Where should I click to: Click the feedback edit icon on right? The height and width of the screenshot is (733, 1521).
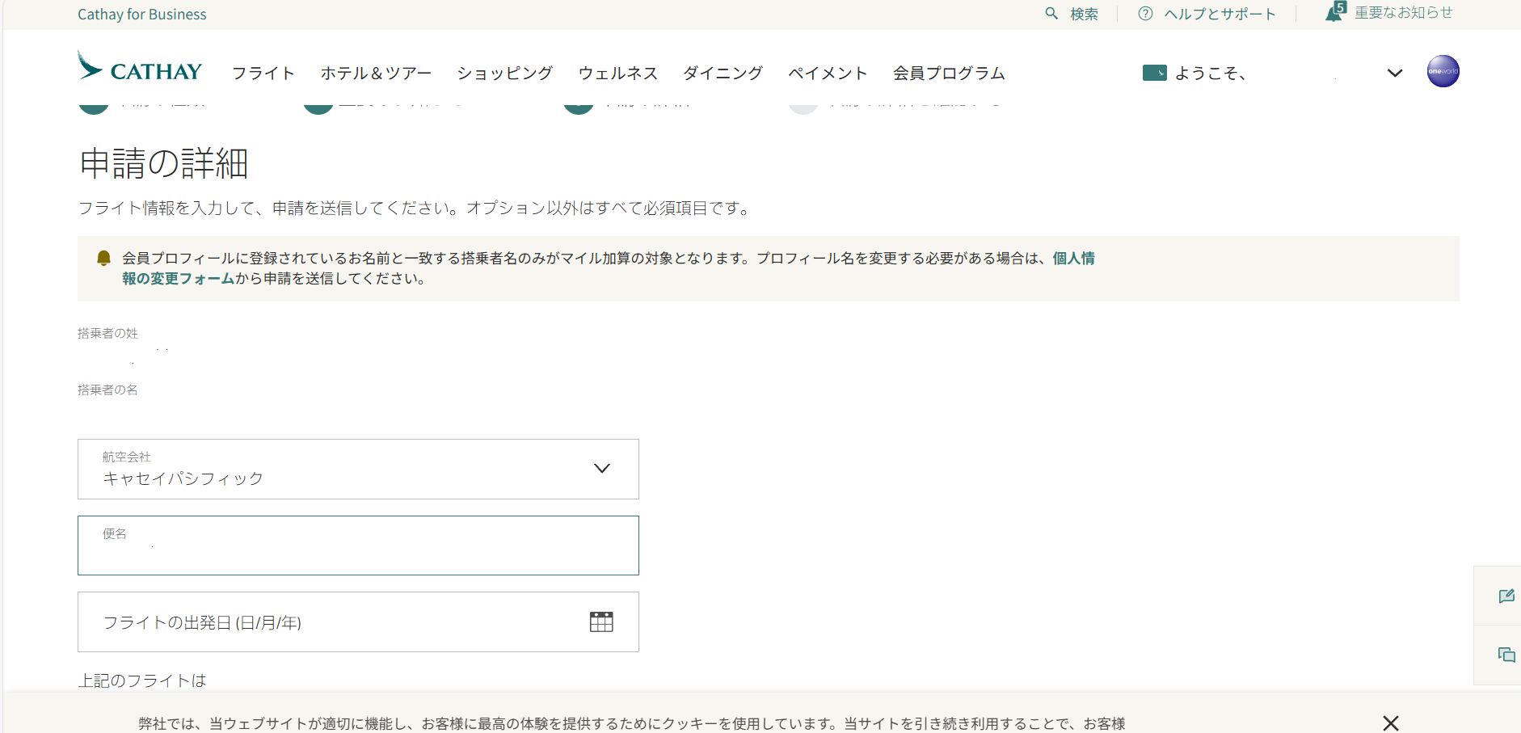1506,596
